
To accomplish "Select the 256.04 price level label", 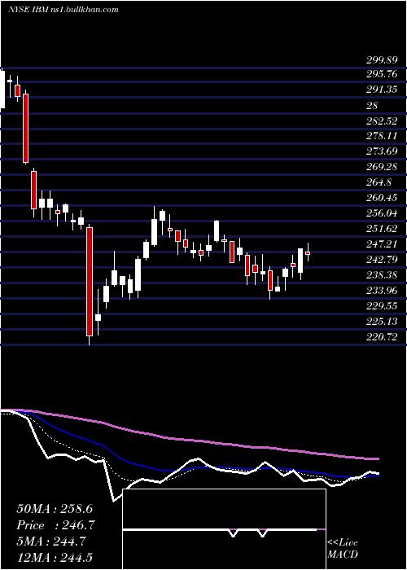I will (381, 213).
